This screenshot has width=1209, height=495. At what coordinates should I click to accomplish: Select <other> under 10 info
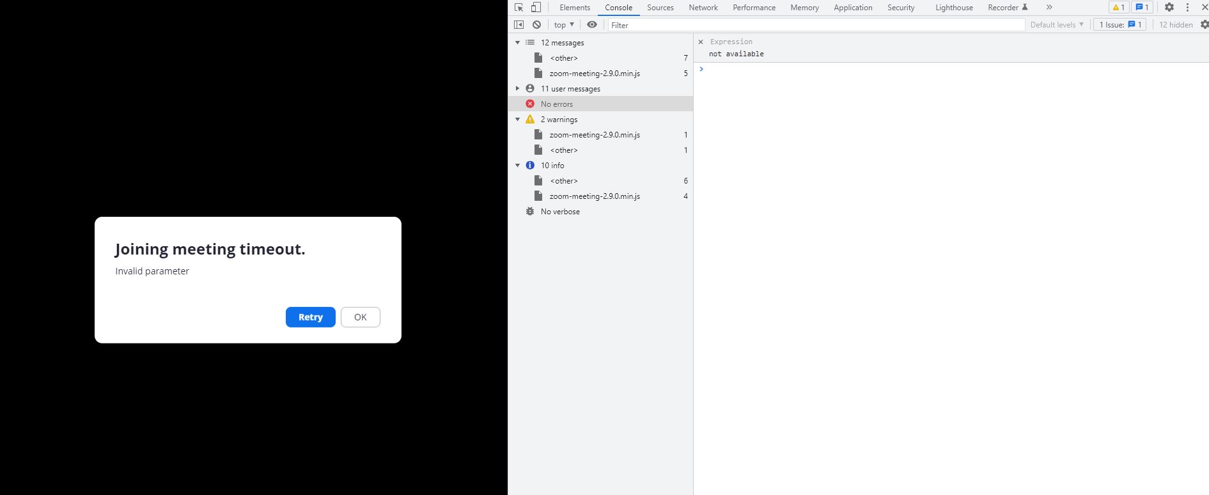[601, 181]
